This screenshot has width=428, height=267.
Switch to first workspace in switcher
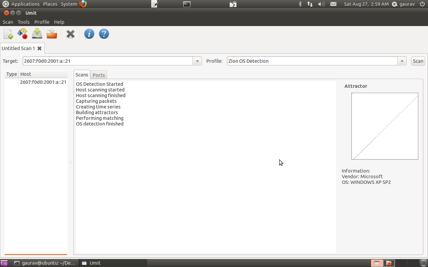pos(377,263)
